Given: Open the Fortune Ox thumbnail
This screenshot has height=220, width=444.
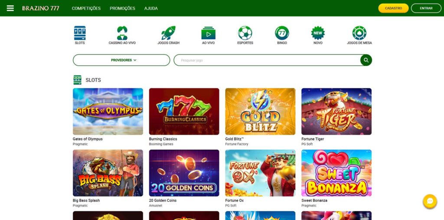Looking at the screenshot, I should (x=260, y=173).
